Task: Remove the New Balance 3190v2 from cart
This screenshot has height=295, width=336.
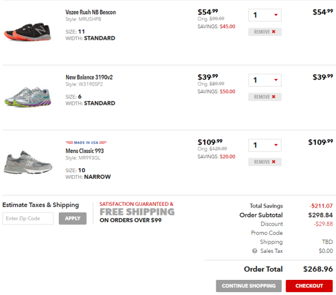Action: point(265,97)
